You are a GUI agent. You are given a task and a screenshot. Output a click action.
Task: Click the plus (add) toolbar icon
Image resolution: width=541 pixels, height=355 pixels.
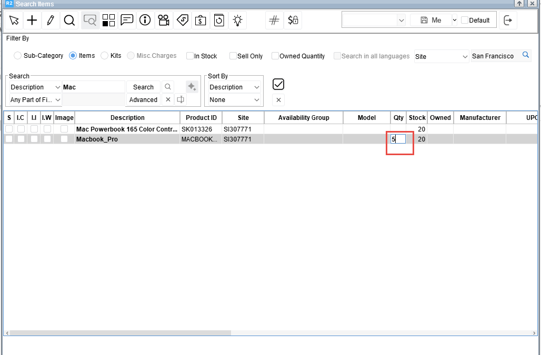(x=32, y=21)
